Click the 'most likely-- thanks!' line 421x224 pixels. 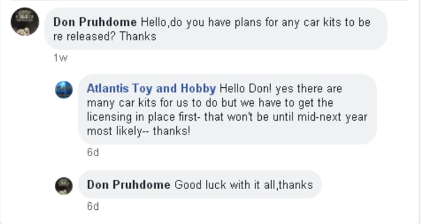point(139,131)
